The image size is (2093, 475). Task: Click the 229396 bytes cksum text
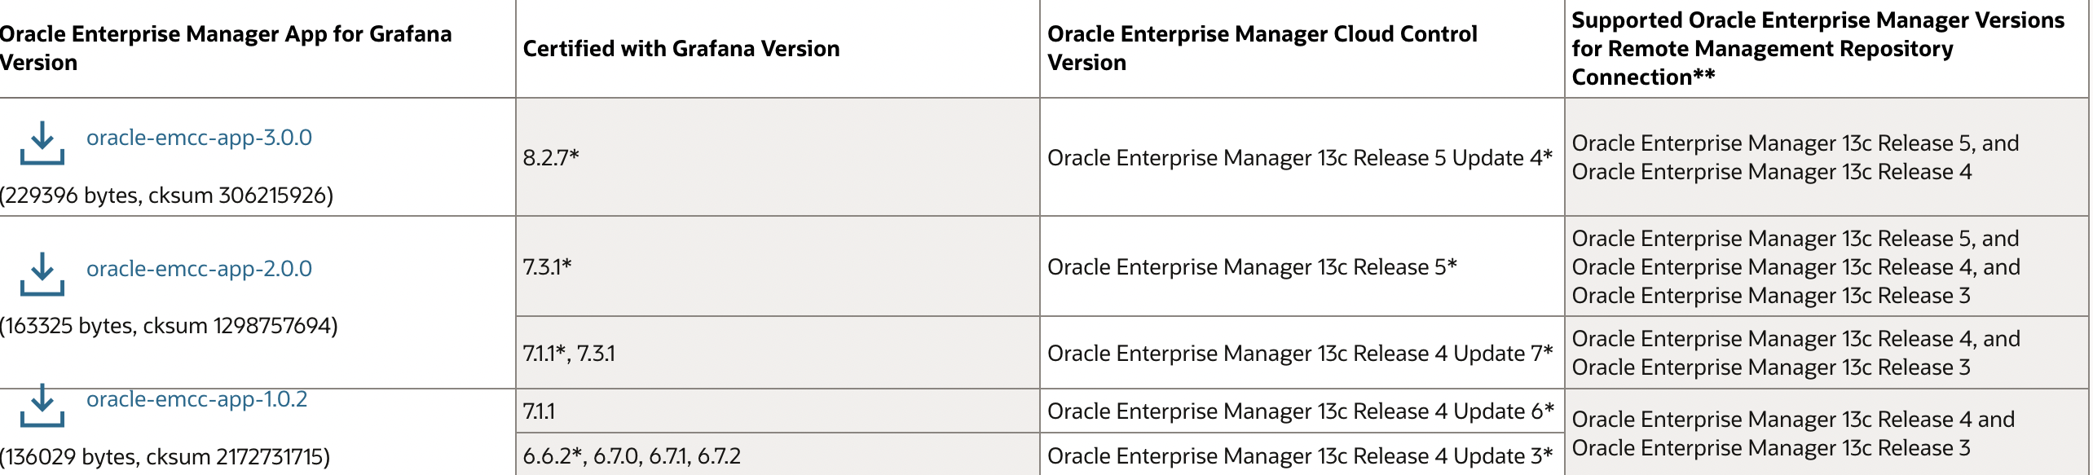[x=166, y=196]
